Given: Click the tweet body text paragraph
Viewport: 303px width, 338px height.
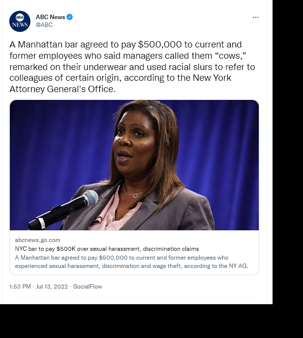Looking at the screenshot, I should pyautogui.click(x=132, y=67).
